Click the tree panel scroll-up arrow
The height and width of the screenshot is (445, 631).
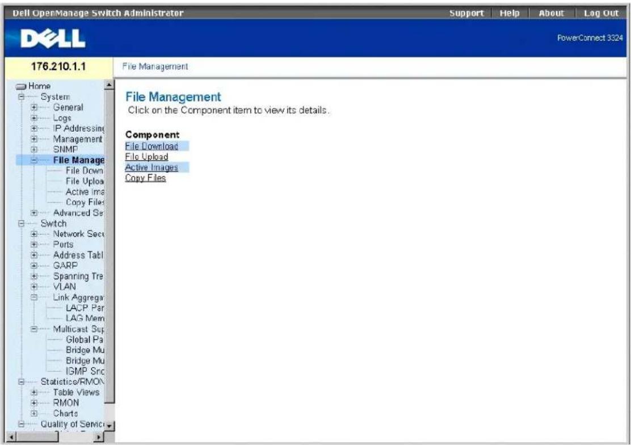[x=109, y=85]
